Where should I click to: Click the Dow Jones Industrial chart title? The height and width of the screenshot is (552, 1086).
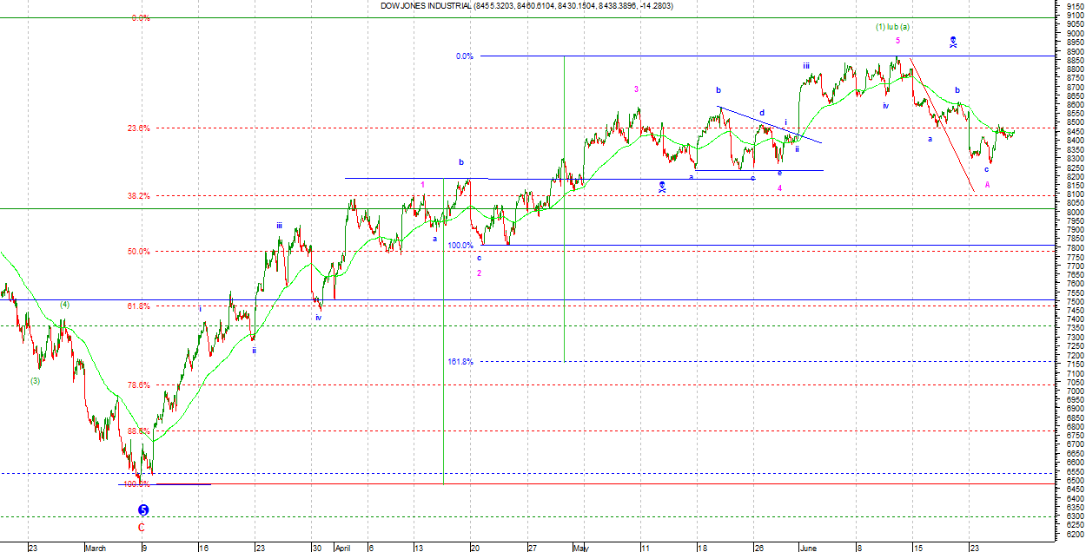[526, 6]
